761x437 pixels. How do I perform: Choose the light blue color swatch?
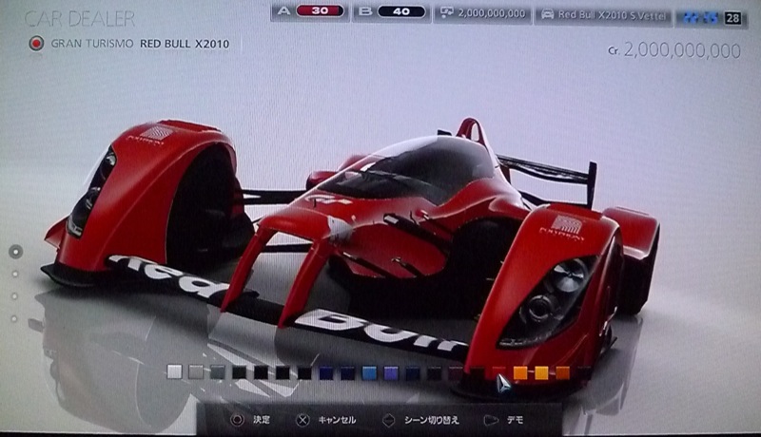tap(369, 372)
